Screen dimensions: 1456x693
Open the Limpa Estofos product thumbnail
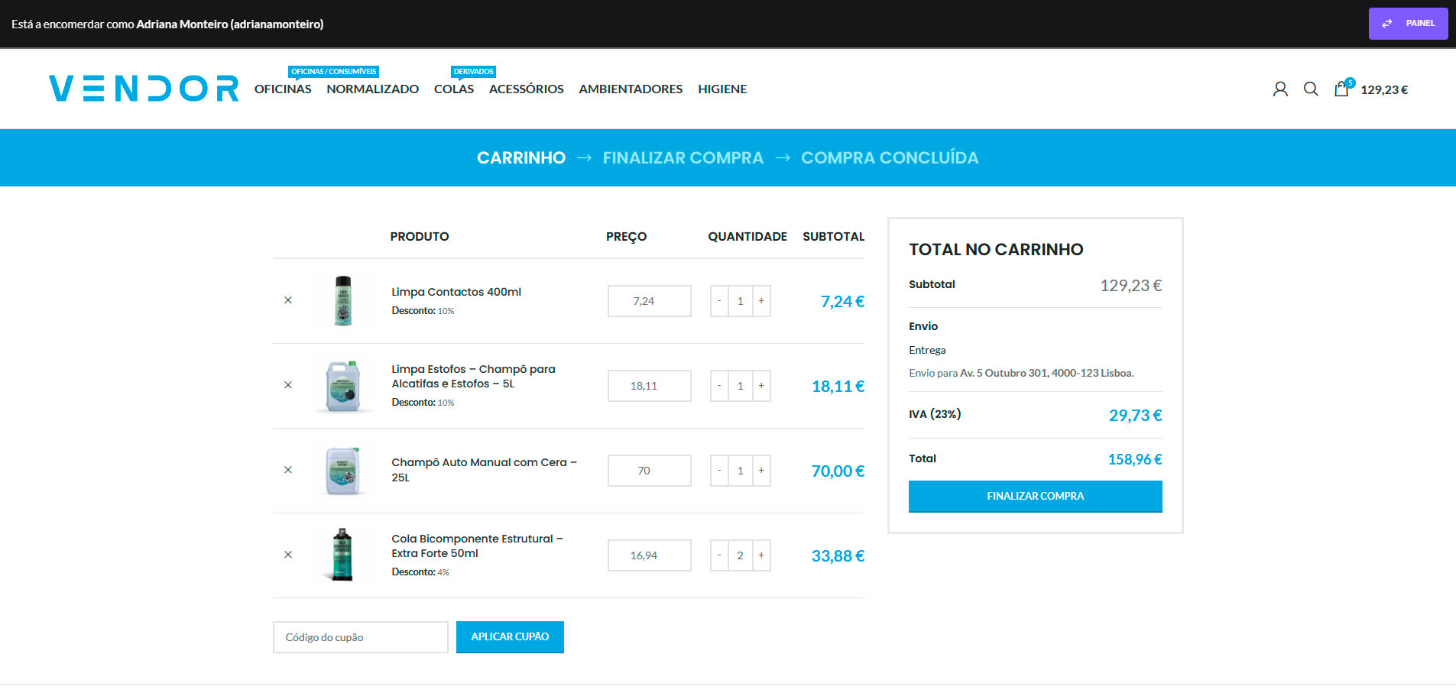tap(343, 386)
